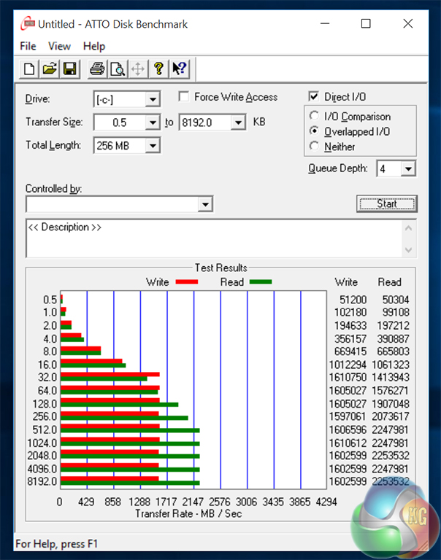Expand the minimum Transfer Size dropdown showing 0.5
Image resolution: width=441 pixels, height=560 pixels.
(153, 122)
